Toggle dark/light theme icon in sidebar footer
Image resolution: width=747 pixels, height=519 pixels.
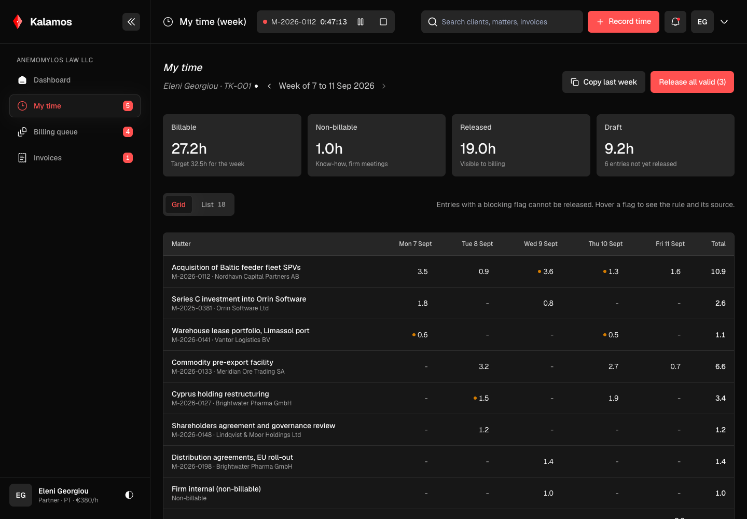click(x=129, y=495)
